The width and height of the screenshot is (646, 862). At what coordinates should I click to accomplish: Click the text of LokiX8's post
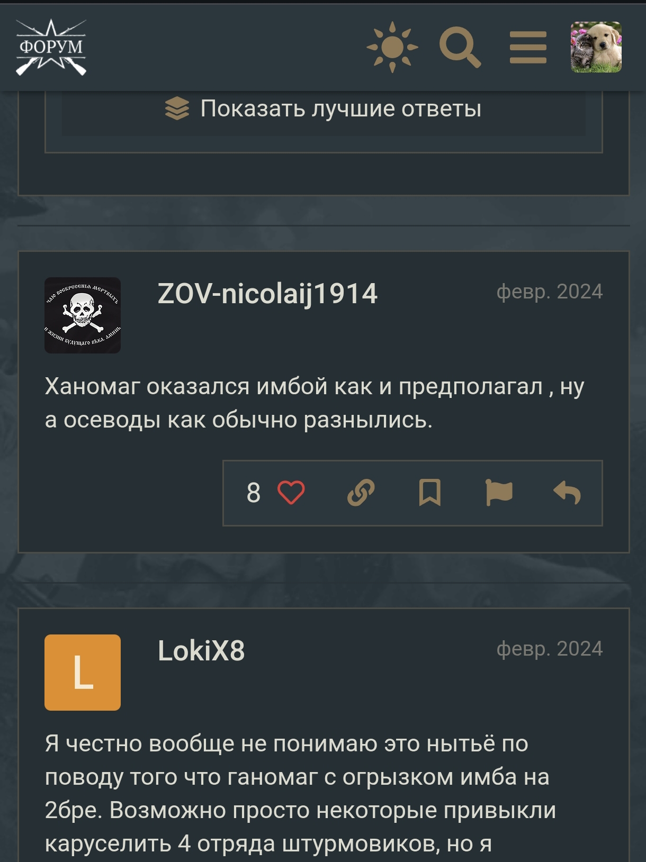pos(300,794)
